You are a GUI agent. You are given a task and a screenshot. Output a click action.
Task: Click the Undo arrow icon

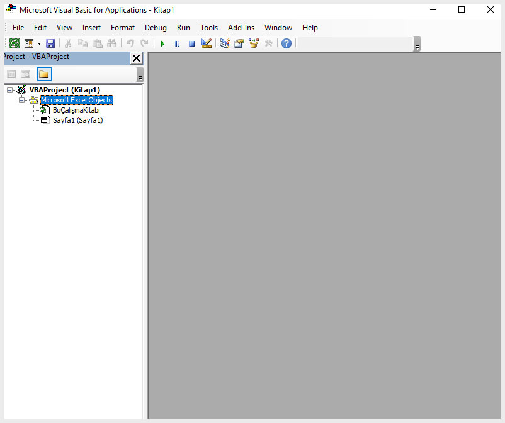point(130,43)
